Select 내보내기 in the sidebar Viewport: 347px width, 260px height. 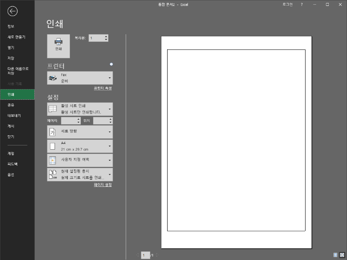[17, 116]
